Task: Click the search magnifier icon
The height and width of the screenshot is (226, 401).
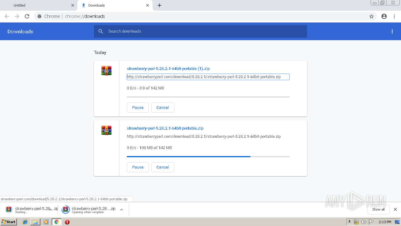Action: point(101,31)
